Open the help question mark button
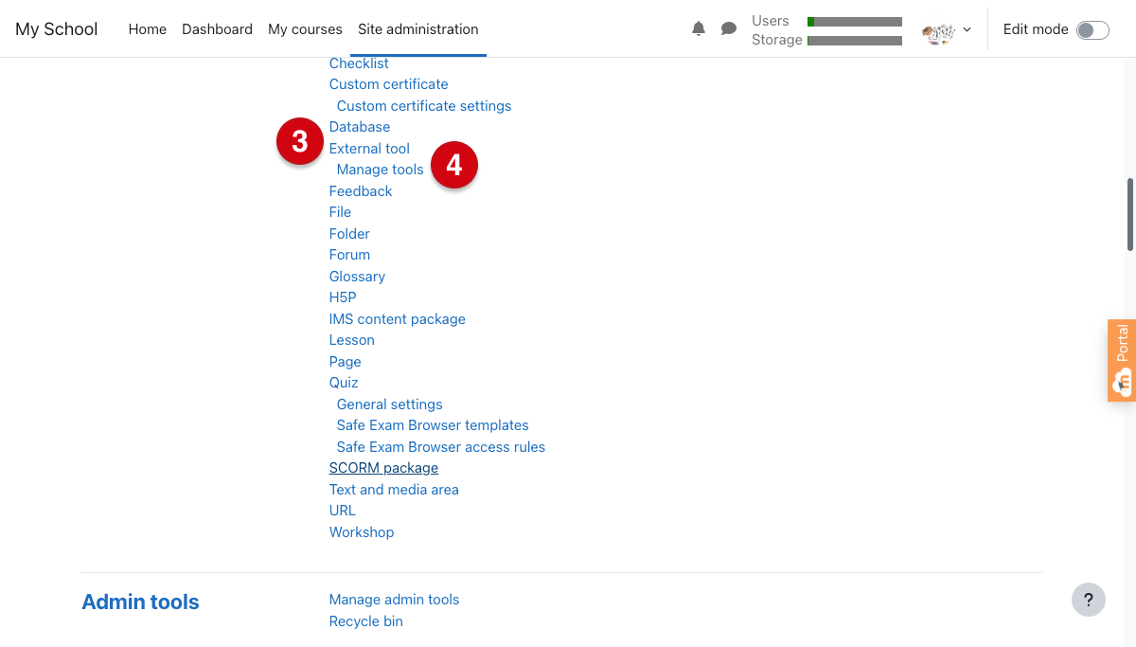 pyautogui.click(x=1089, y=599)
